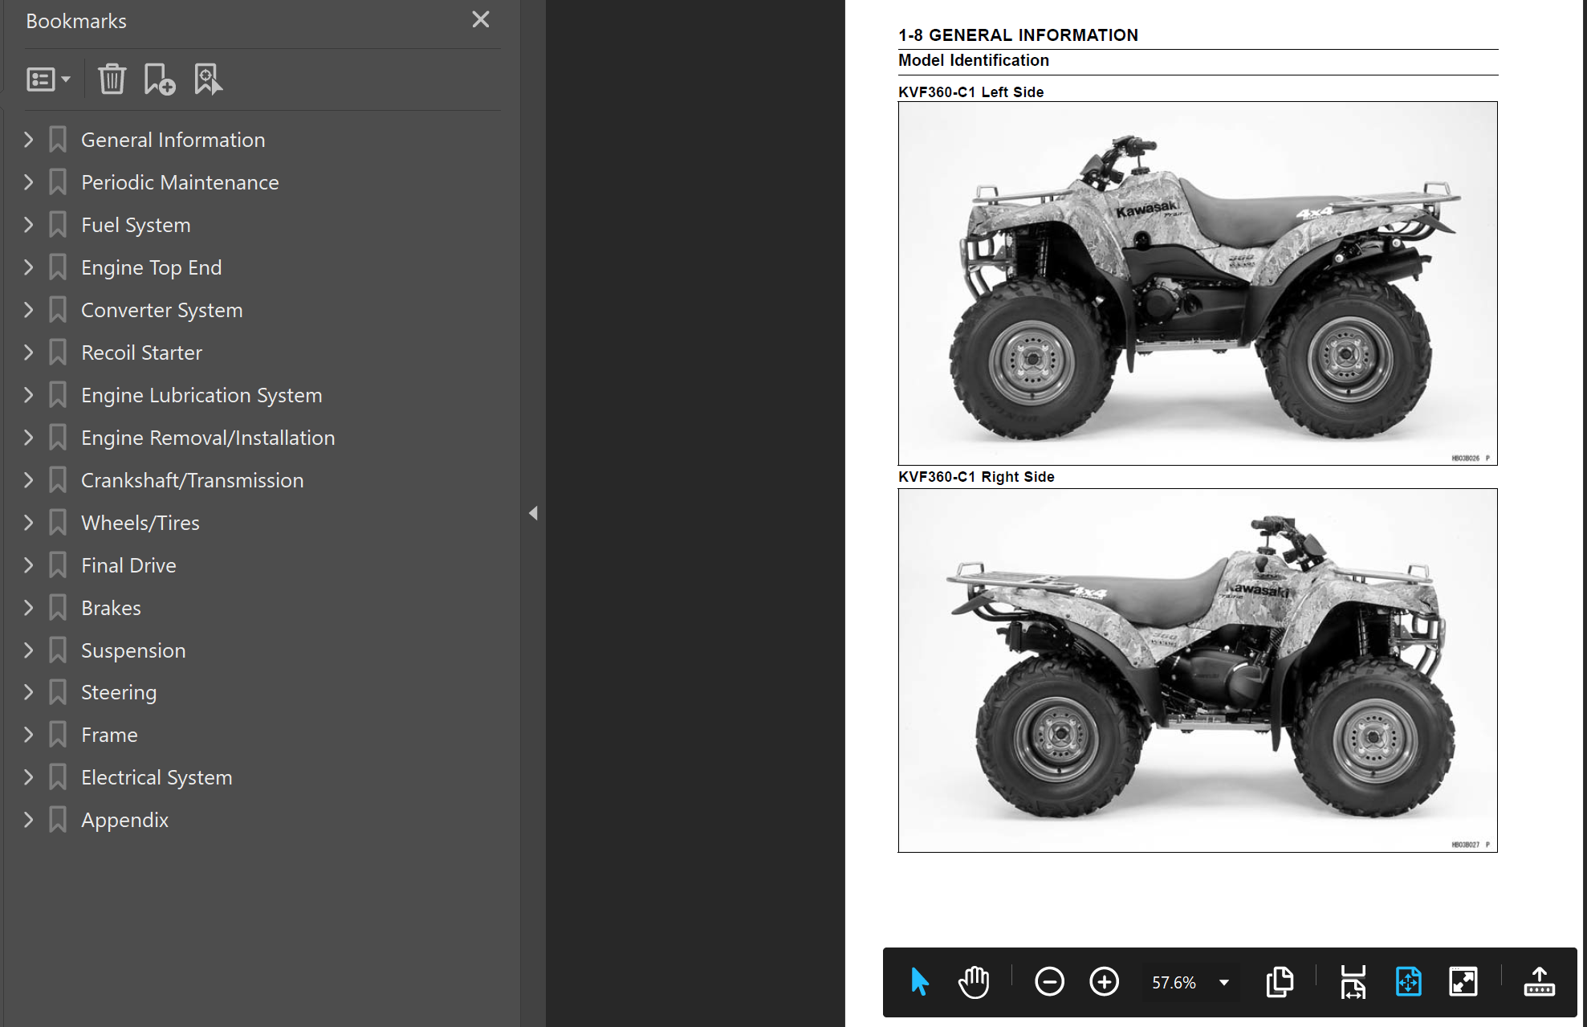Go to Brakes bookmark
Image resolution: width=1587 pixels, height=1027 pixels.
click(x=111, y=608)
